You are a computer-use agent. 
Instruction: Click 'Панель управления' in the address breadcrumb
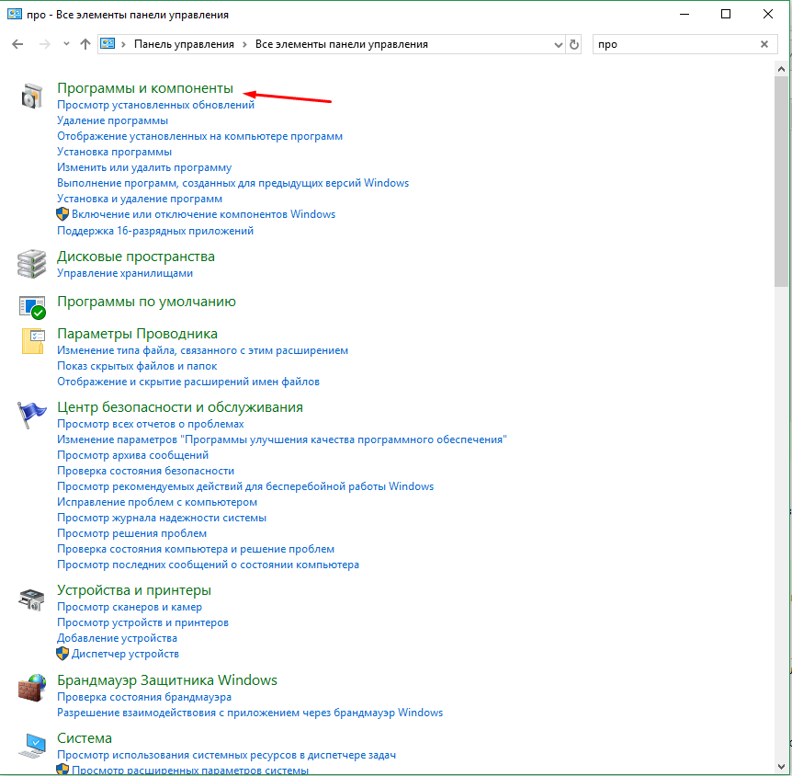point(184,44)
